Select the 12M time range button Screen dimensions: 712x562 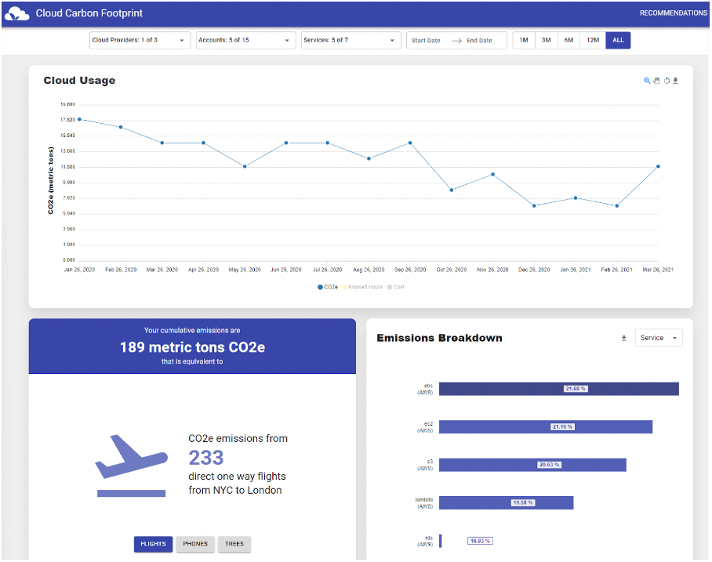pyautogui.click(x=593, y=41)
